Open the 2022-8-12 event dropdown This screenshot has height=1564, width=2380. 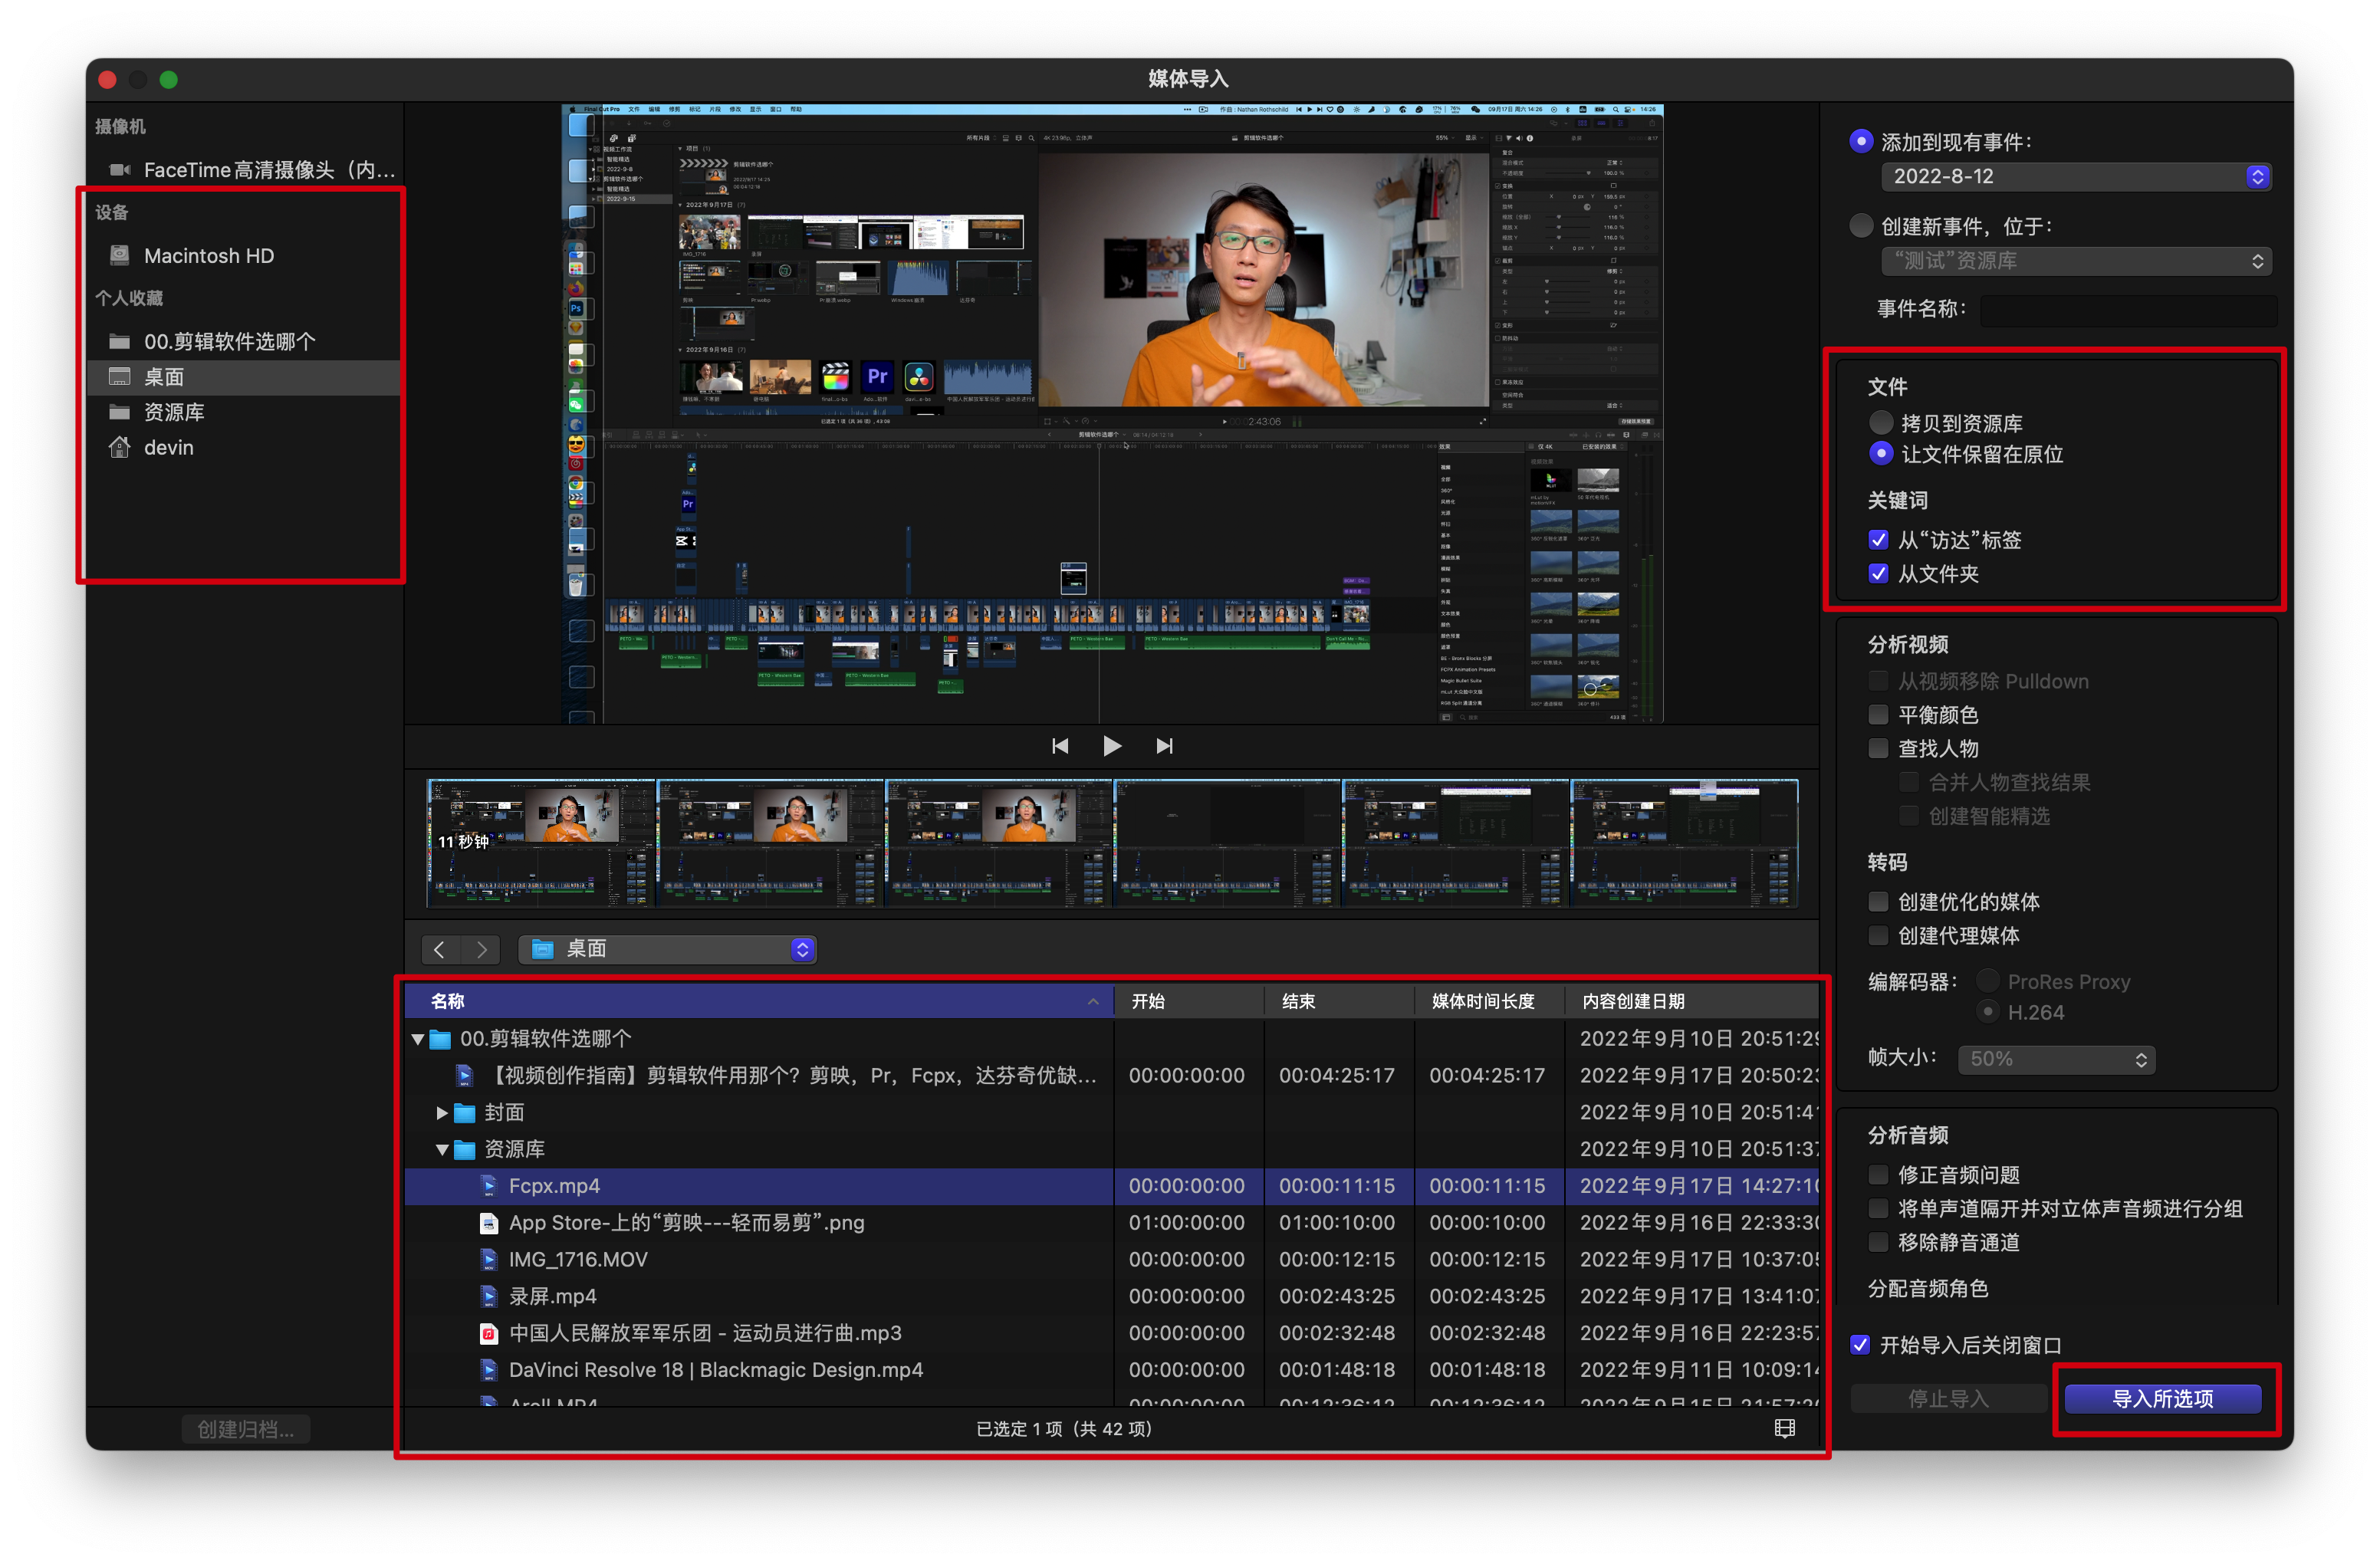(2075, 177)
